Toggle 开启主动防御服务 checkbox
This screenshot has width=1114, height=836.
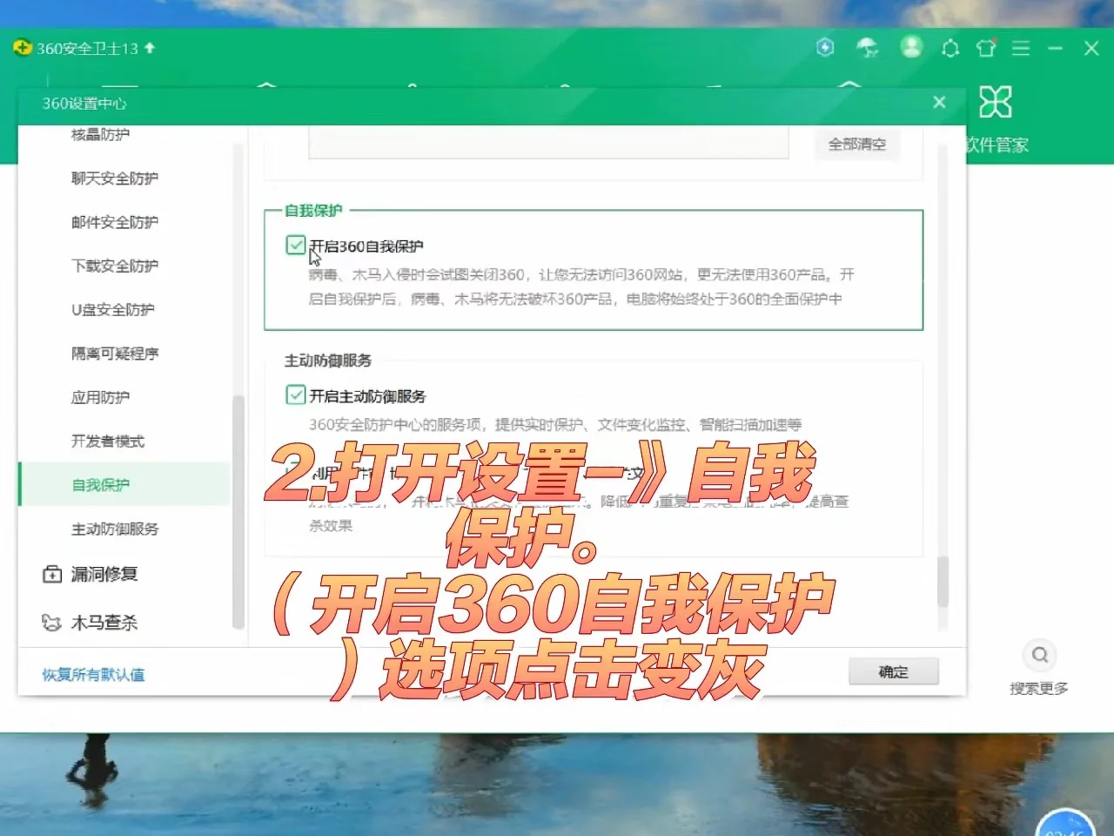click(295, 395)
